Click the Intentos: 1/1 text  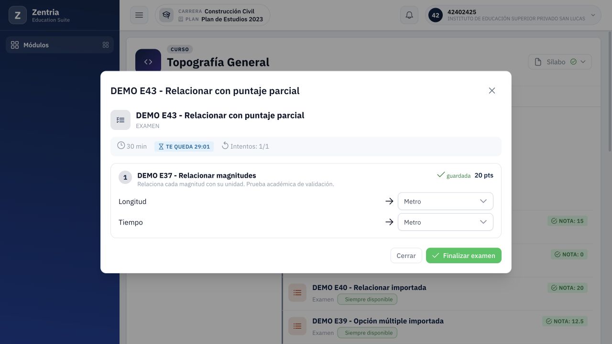[250, 146]
